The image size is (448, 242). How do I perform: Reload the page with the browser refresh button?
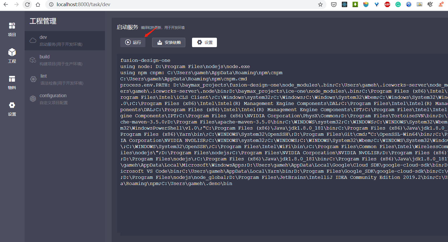pyautogui.click(x=27, y=5)
